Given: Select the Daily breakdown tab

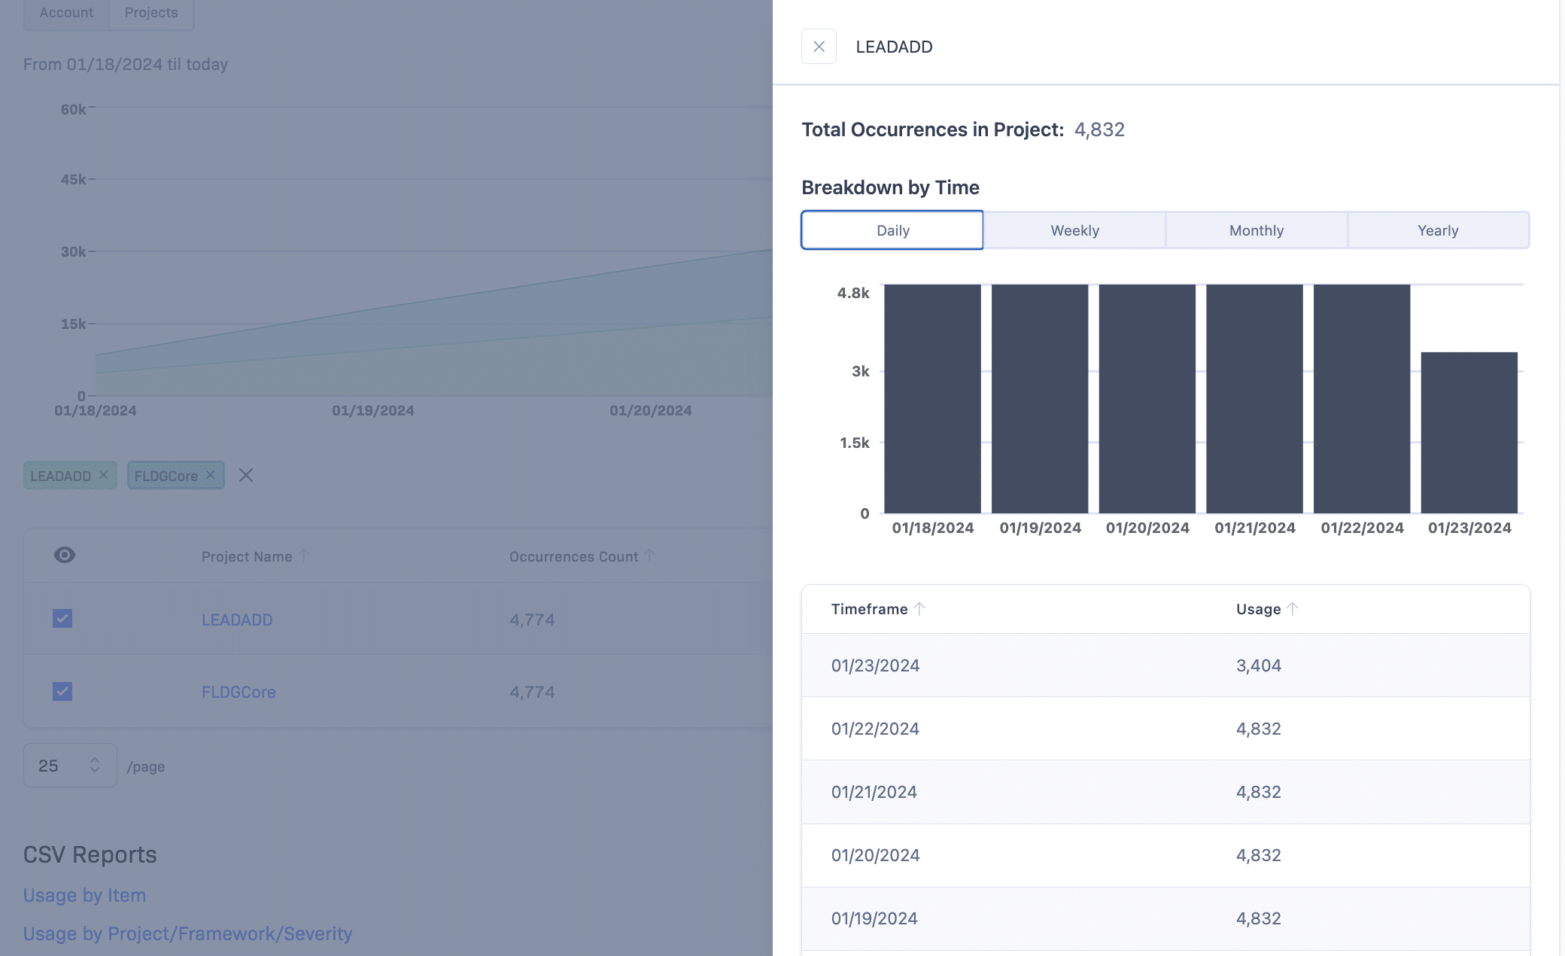Looking at the screenshot, I should point(892,230).
